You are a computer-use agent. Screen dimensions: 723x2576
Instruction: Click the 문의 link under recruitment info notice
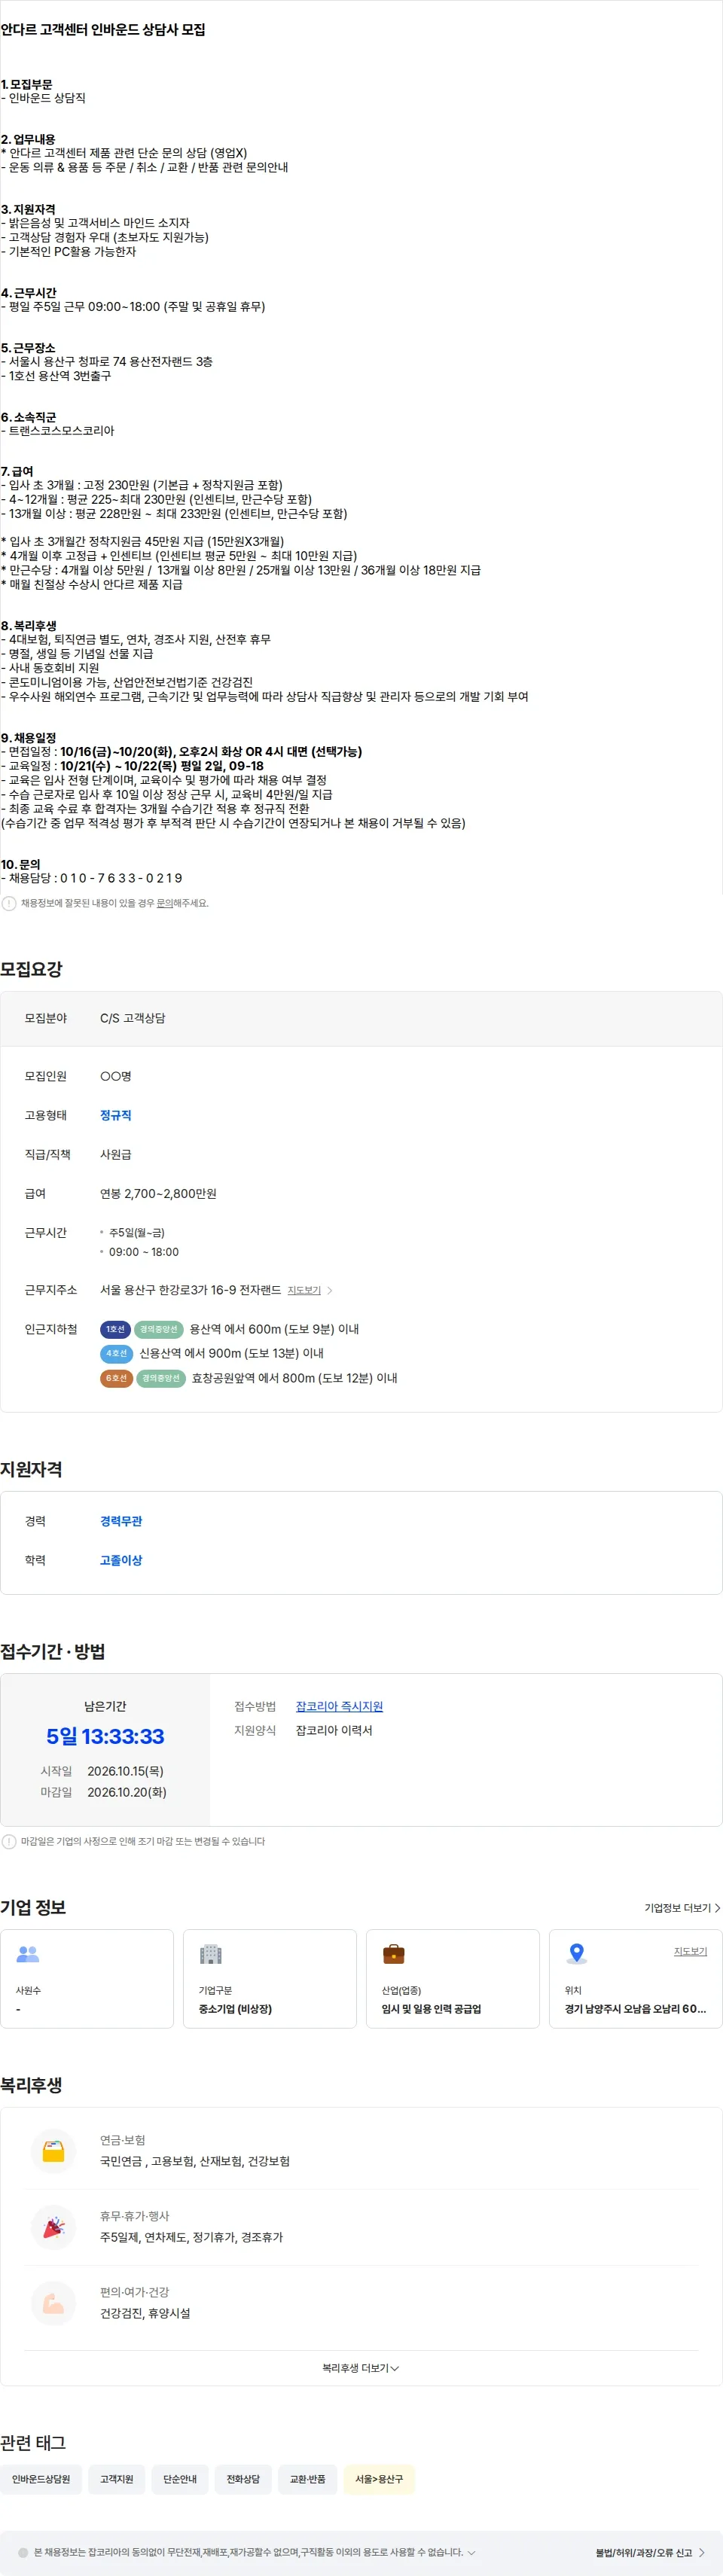point(165,903)
